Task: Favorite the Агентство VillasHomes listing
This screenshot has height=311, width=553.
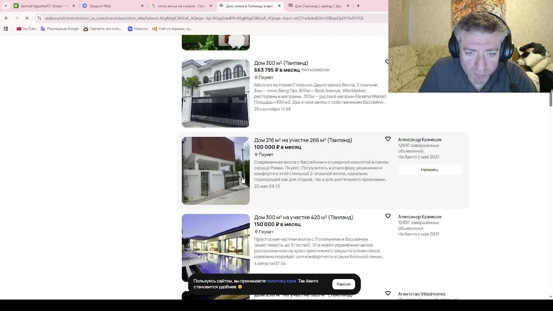Action: tap(388, 293)
